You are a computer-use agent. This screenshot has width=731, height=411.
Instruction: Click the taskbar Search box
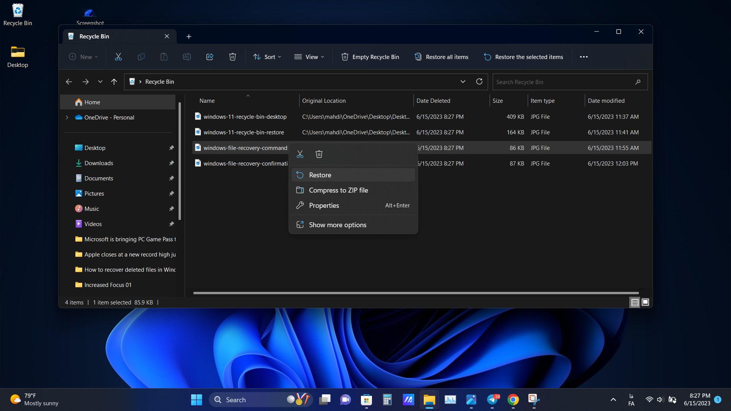tap(260, 400)
